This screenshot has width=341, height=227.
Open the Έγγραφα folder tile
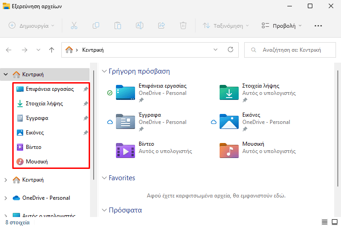coord(151,122)
